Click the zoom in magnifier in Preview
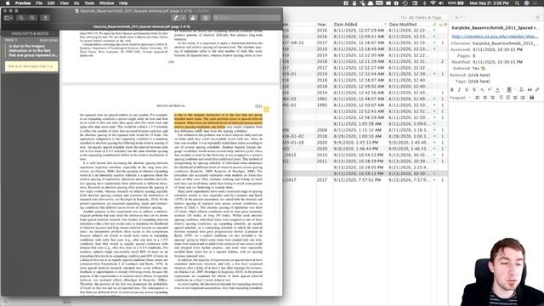Image resolution: width=544 pixels, height=306 pixels. coord(32,18)
